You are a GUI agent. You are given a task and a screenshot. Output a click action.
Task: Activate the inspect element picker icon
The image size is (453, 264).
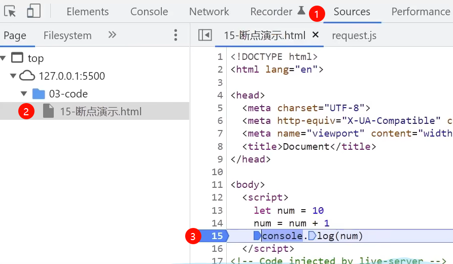[x=10, y=12]
